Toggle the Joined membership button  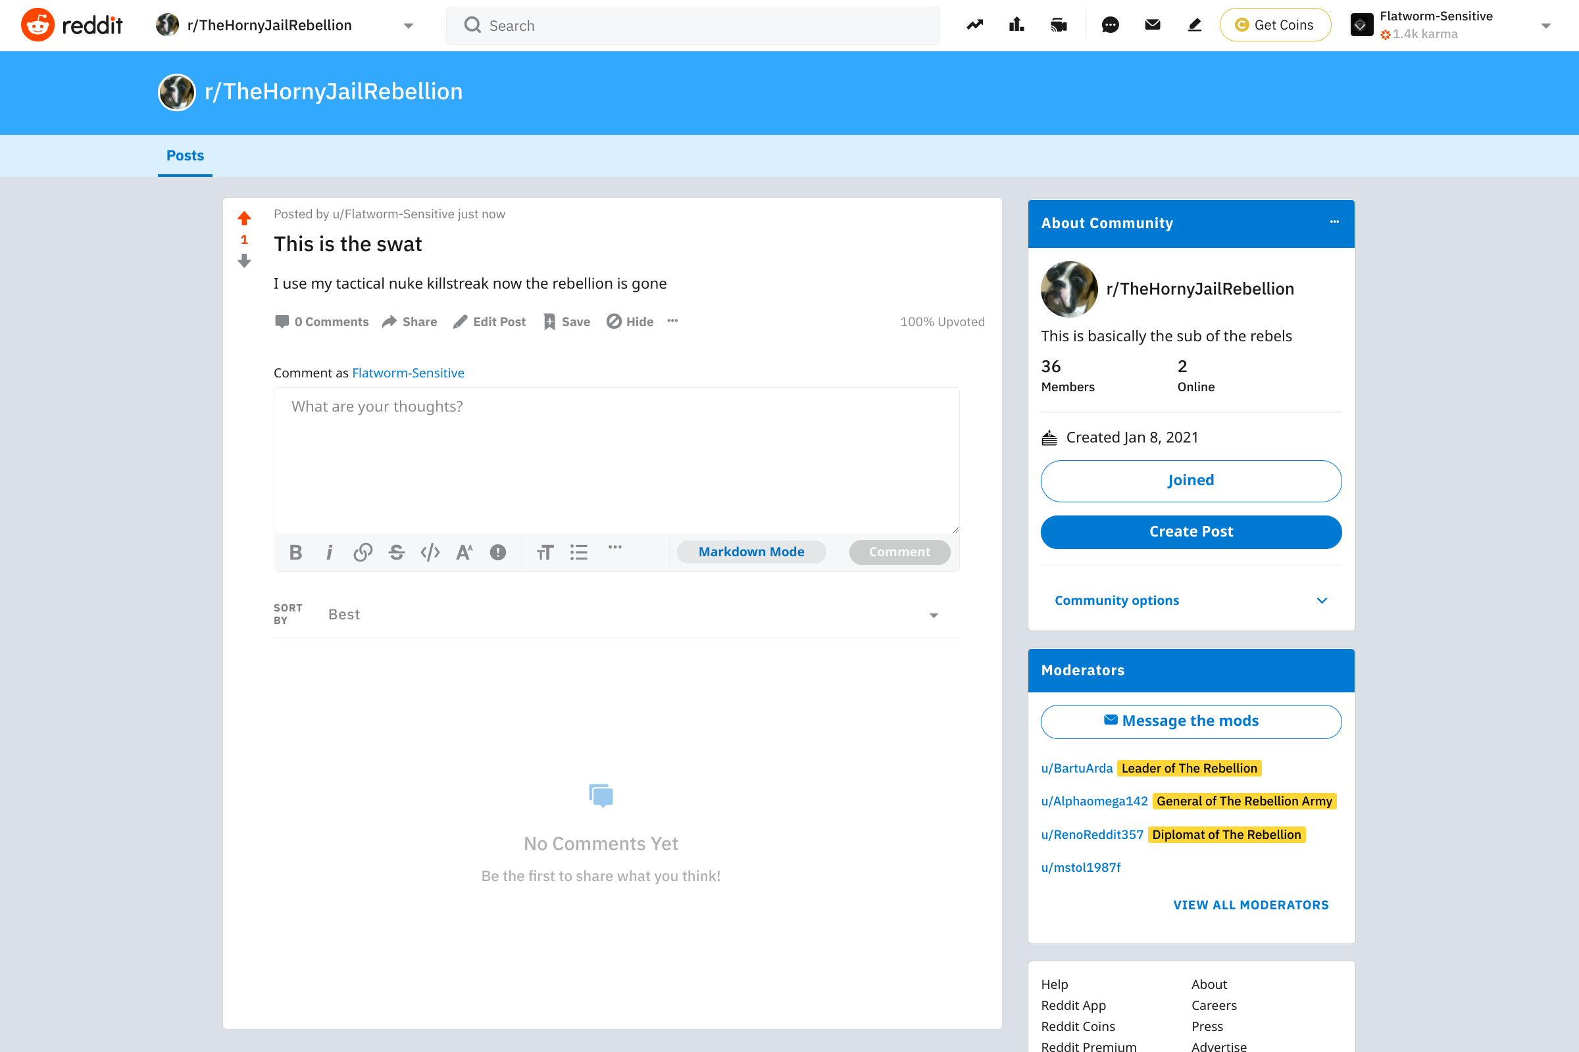click(1190, 481)
